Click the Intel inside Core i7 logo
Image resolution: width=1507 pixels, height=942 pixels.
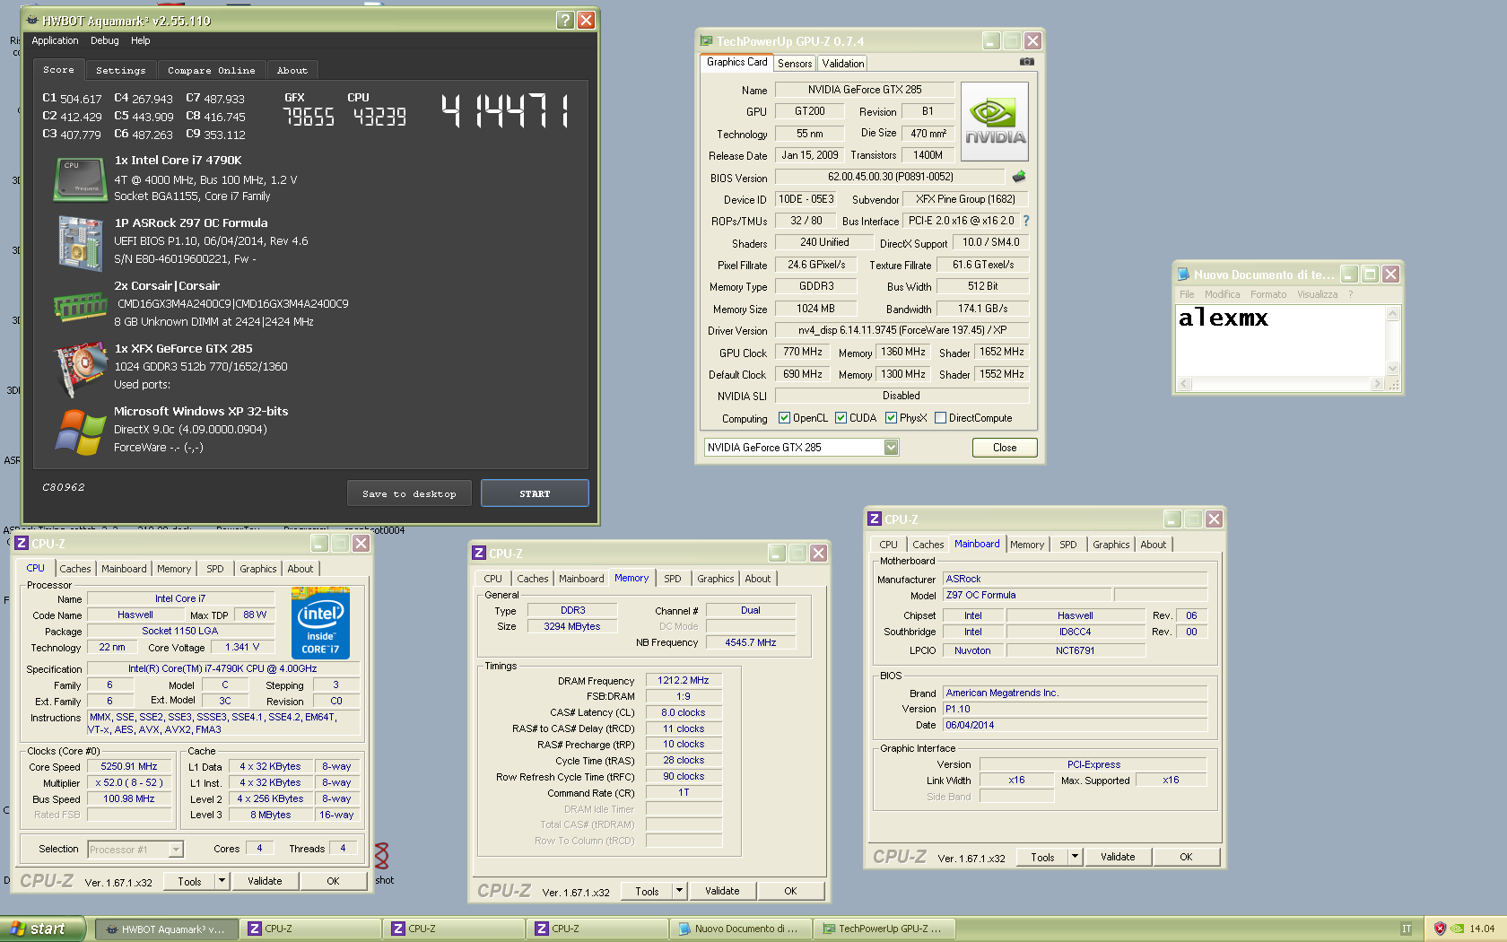click(x=320, y=623)
